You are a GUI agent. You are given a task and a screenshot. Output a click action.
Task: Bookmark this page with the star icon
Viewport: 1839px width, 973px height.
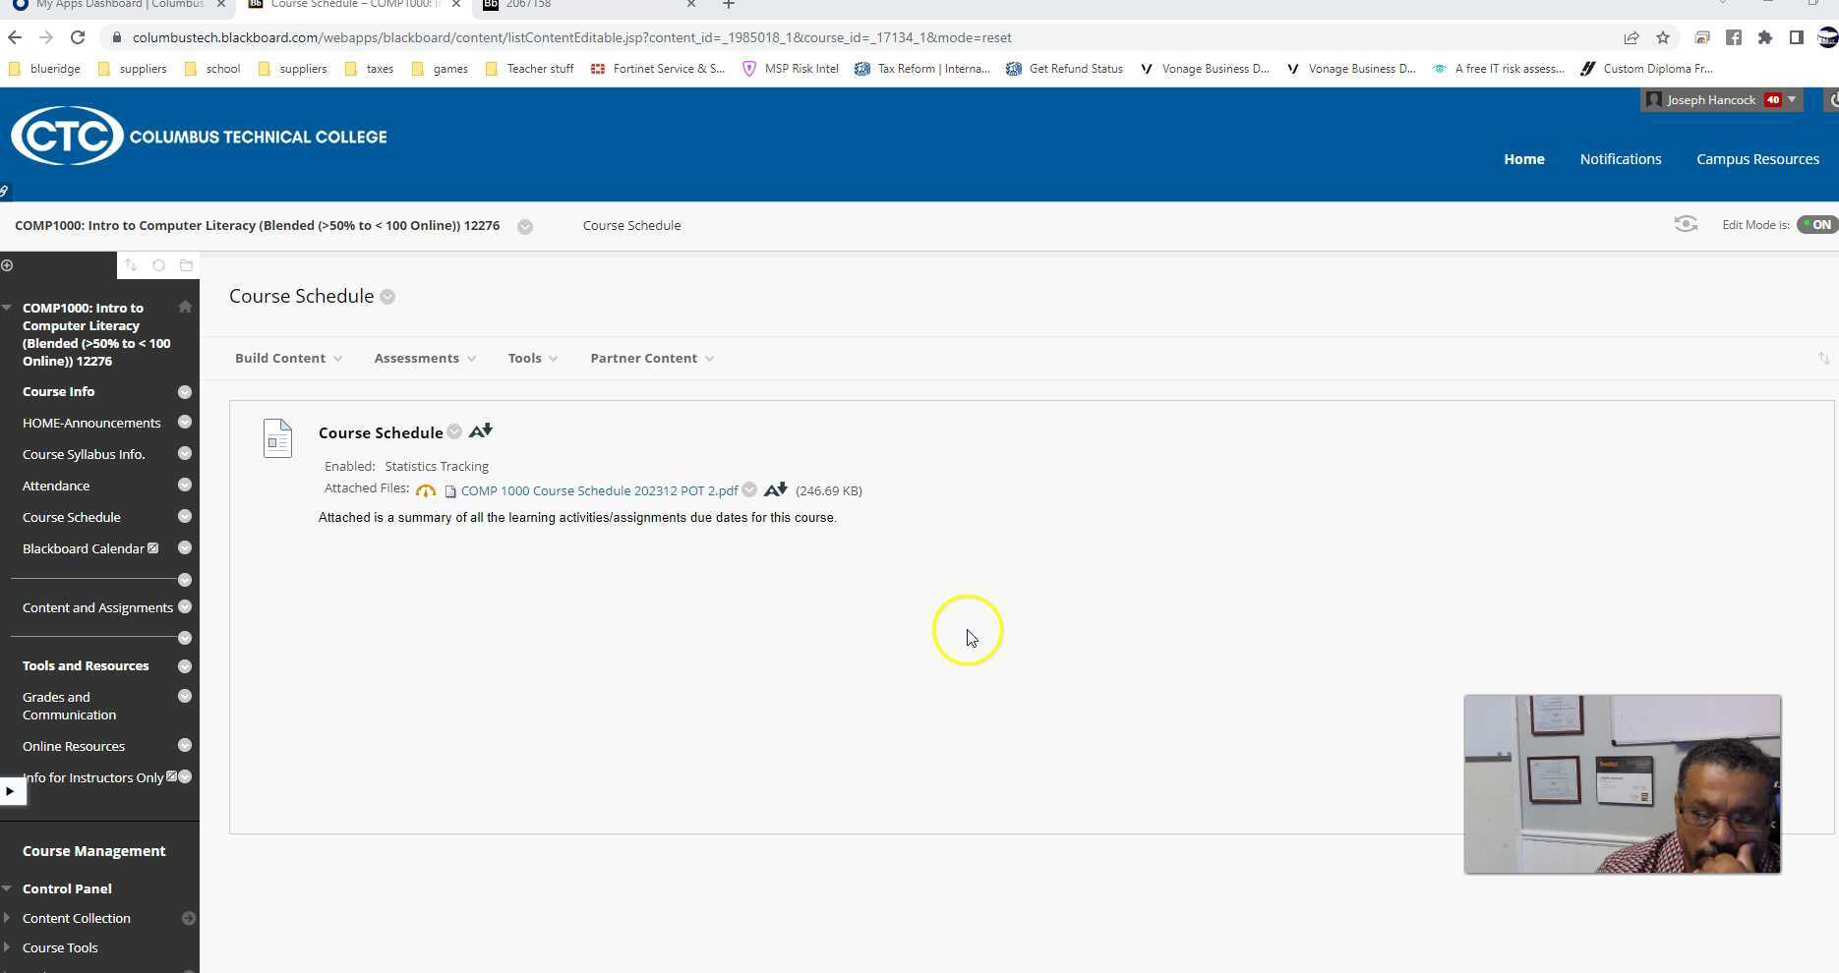[x=1663, y=37]
